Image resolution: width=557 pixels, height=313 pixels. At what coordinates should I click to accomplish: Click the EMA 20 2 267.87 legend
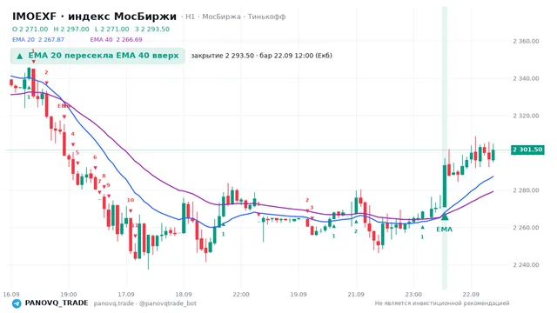[x=38, y=39]
